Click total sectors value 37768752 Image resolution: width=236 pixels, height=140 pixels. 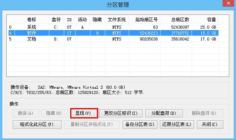tap(180, 33)
